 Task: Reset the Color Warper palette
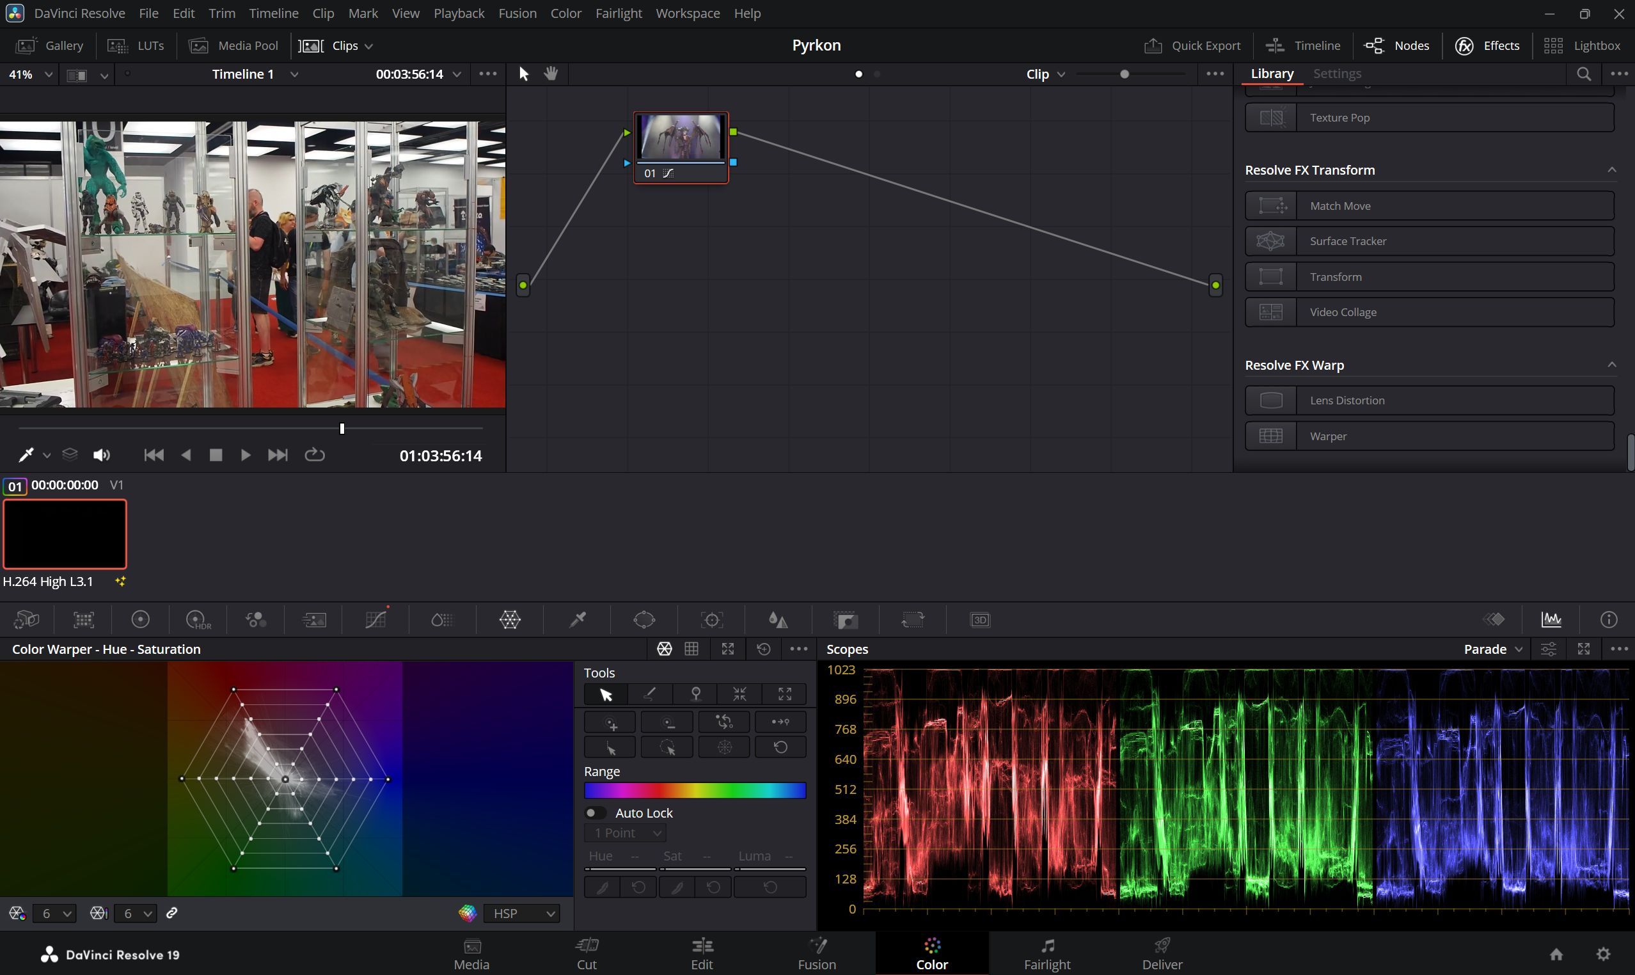tap(763, 649)
